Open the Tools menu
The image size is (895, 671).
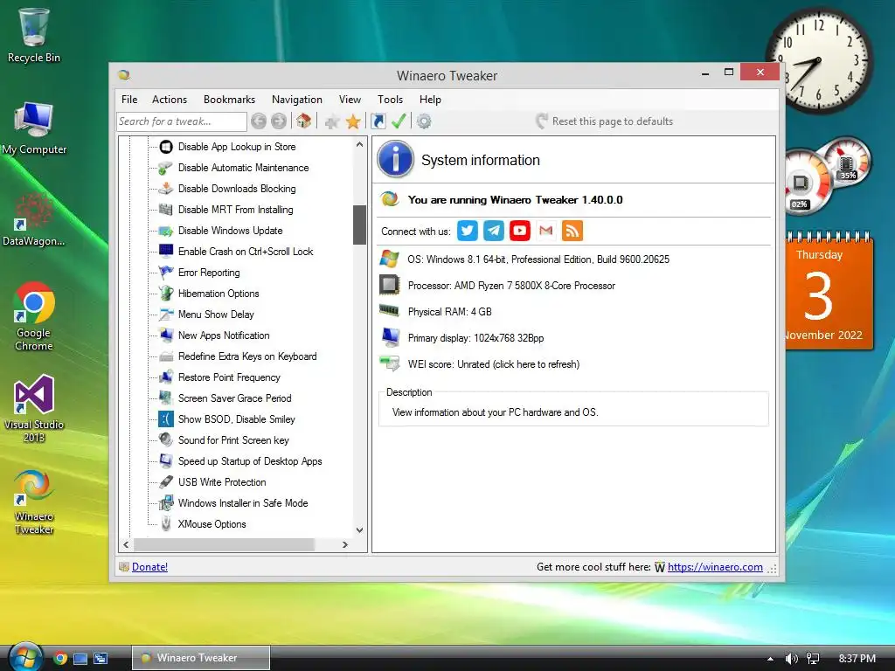(391, 100)
